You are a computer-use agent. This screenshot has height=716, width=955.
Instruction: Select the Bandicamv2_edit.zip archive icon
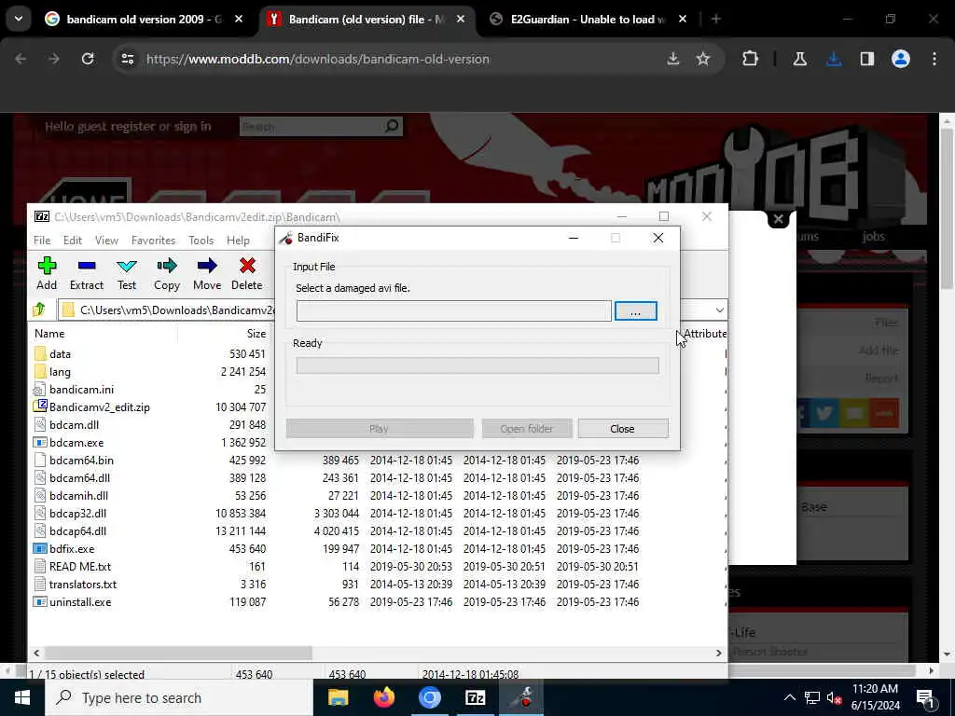[x=40, y=406]
